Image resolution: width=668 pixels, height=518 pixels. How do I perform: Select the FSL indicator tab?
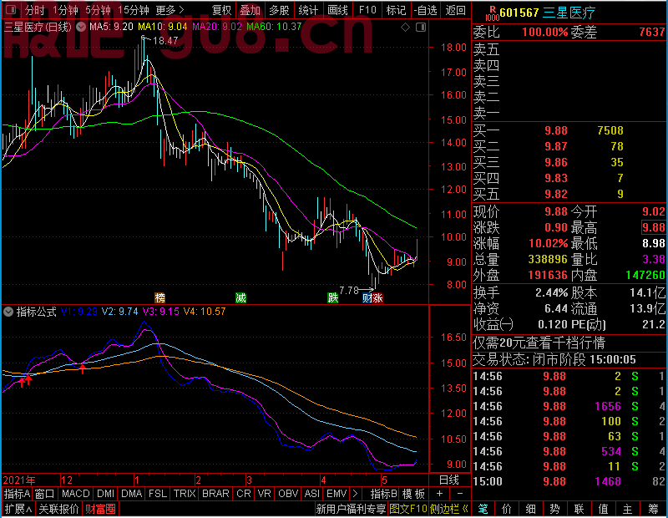pyautogui.click(x=158, y=494)
